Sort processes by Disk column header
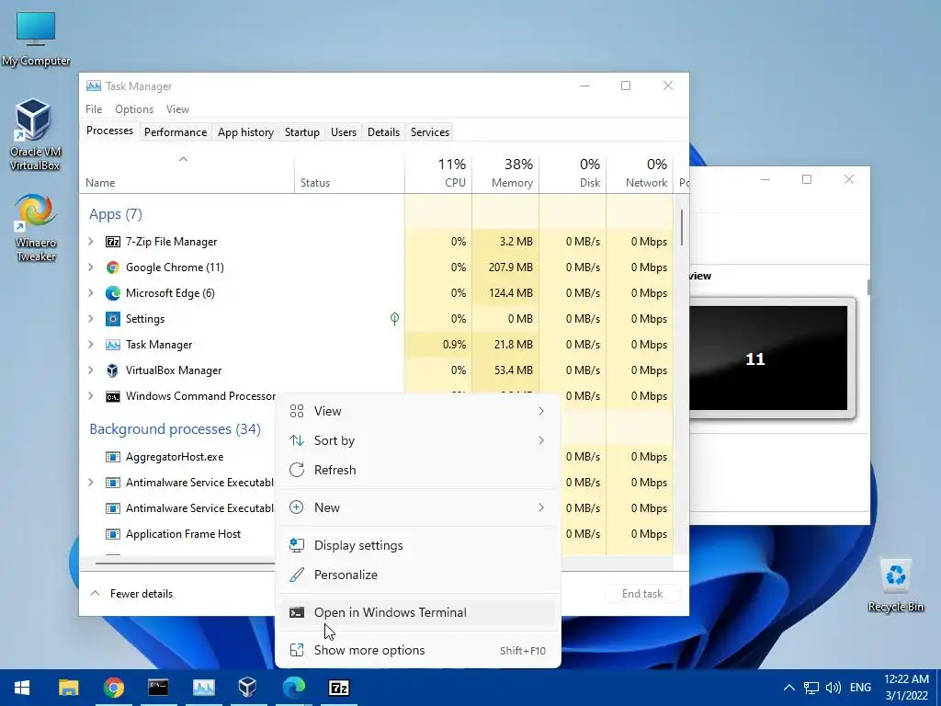The width and height of the screenshot is (941, 706). (573, 173)
